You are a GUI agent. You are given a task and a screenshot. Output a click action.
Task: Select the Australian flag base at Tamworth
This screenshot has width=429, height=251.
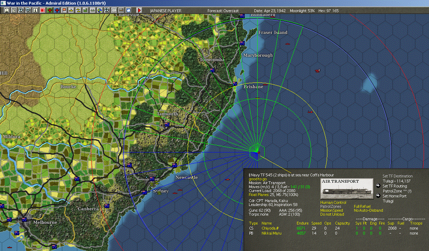167,125
